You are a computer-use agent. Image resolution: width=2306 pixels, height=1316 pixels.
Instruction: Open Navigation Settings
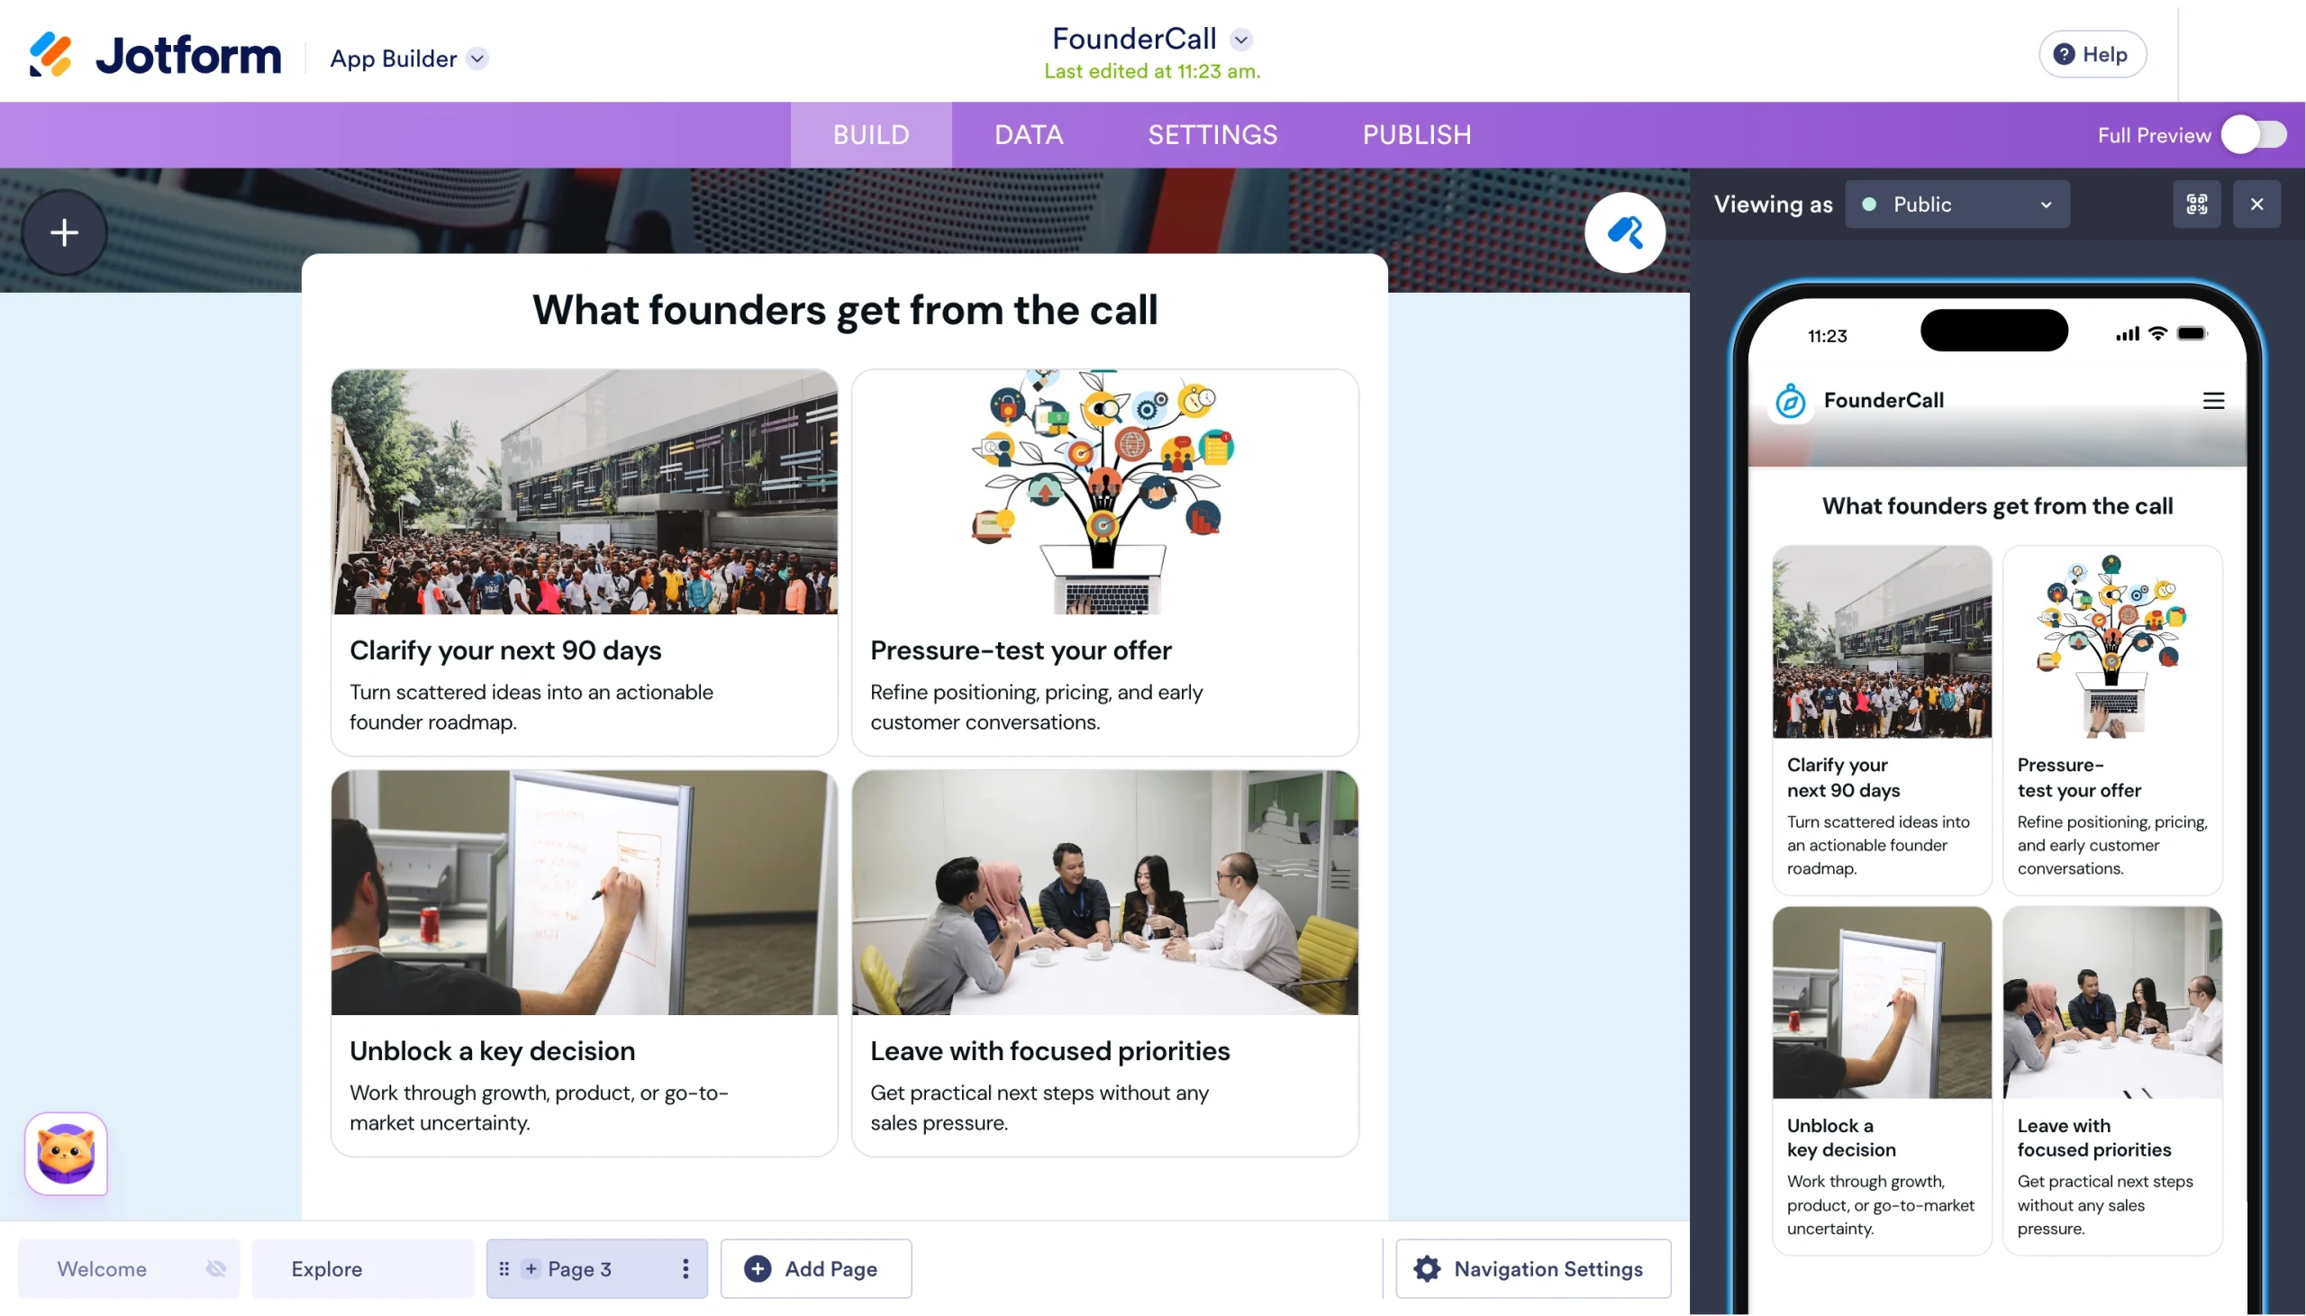(1532, 1268)
